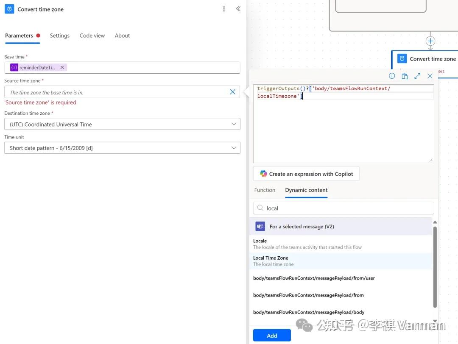Switch to the Function tab
Image resolution: width=458 pixels, height=344 pixels.
coord(265,190)
